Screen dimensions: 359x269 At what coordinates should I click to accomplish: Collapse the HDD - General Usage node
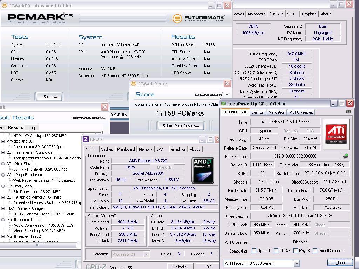[3, 209]
